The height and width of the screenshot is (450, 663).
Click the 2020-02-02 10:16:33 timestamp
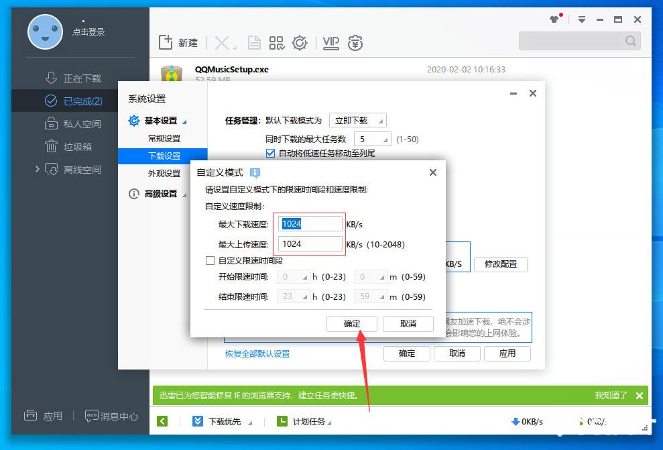point(466,69)
